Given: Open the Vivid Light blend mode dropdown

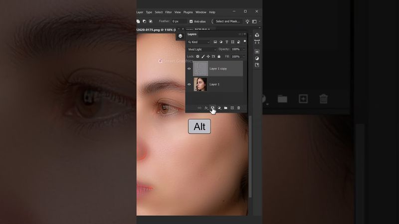Looking at the screenshot, I should pyautogui.click(x=201, y=49).
